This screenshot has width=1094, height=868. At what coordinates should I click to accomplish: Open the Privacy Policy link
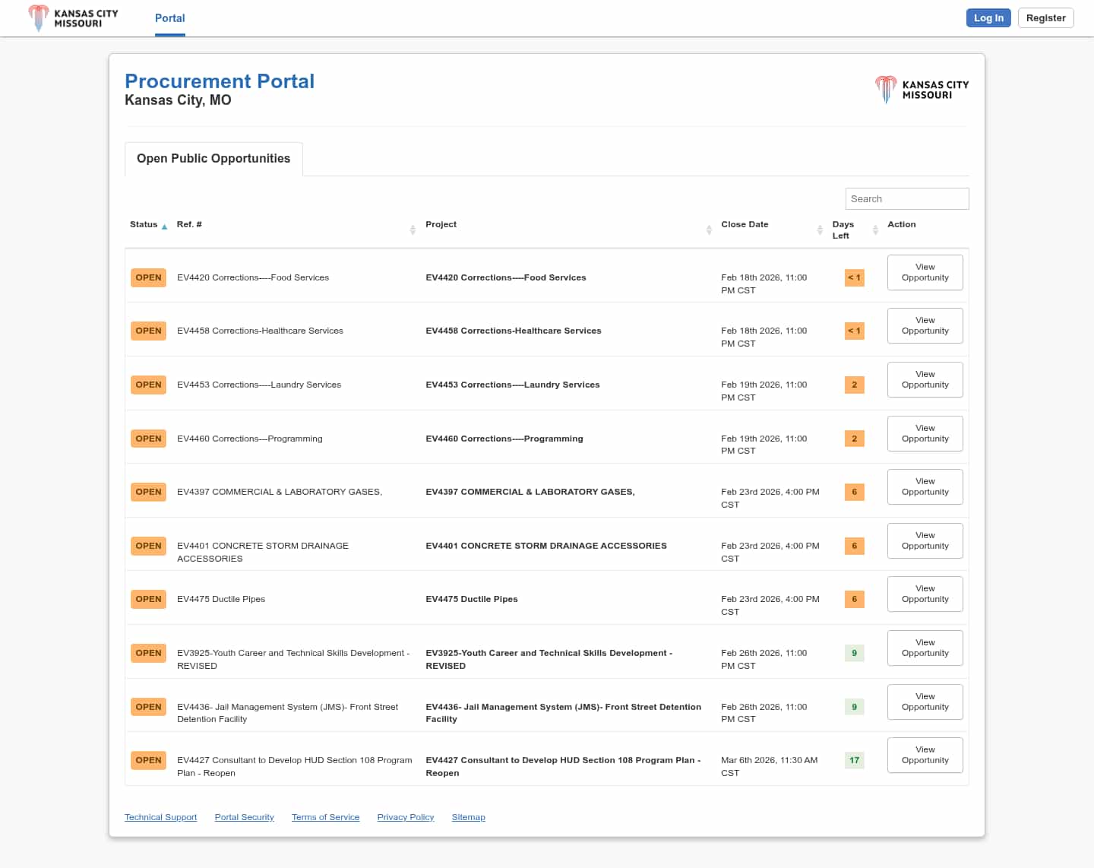(405, 817)
